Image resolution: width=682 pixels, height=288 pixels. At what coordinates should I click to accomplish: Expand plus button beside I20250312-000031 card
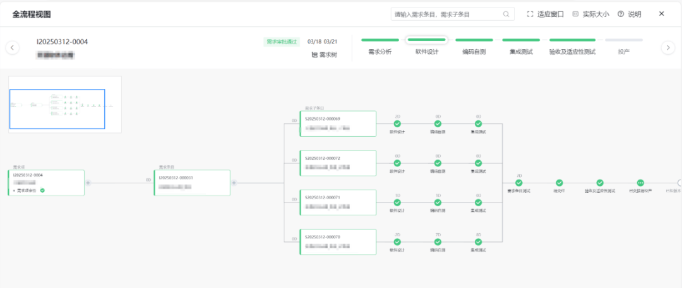point(234,183)
